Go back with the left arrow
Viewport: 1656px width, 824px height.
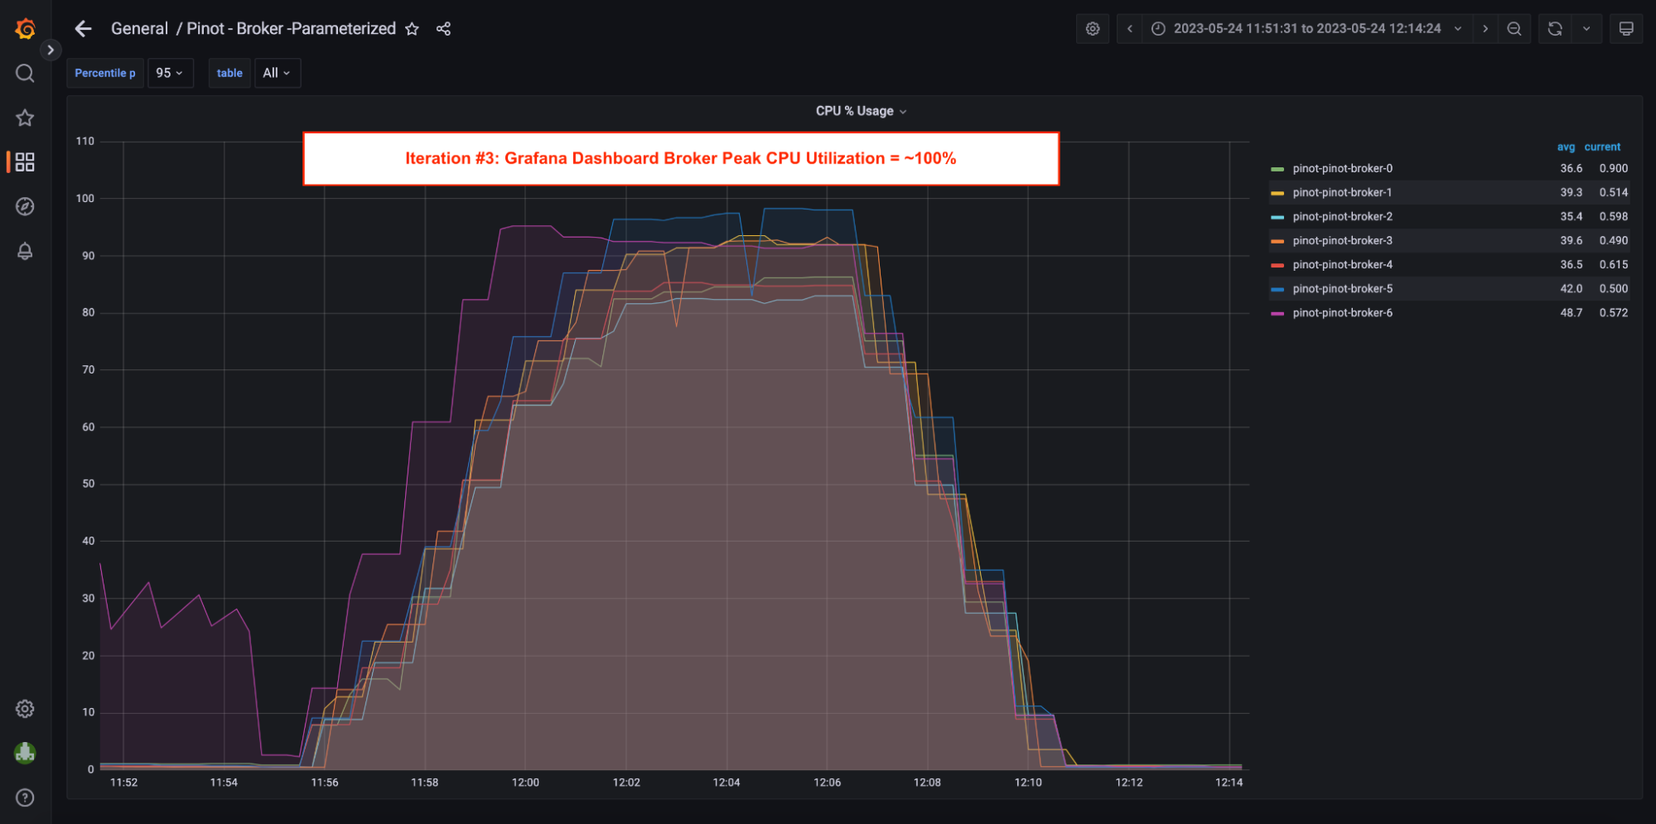pyautogui.click(x=83, y=29)
